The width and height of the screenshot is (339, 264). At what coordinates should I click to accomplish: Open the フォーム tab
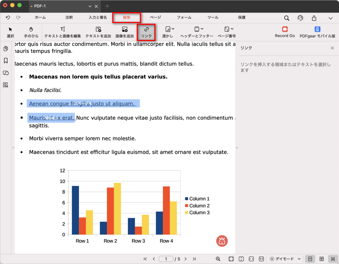184,17
